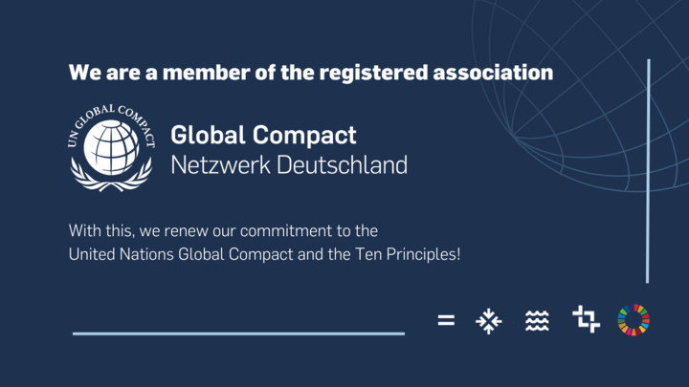Click the "Netzwerk Deutschland" text

pos(289,165)
